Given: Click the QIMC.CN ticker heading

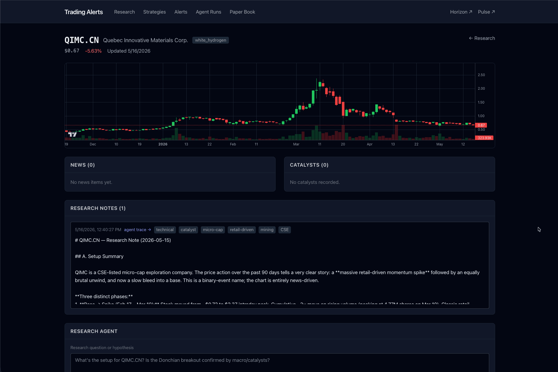Looking at the screenshot, I should (x=82, y=40).
